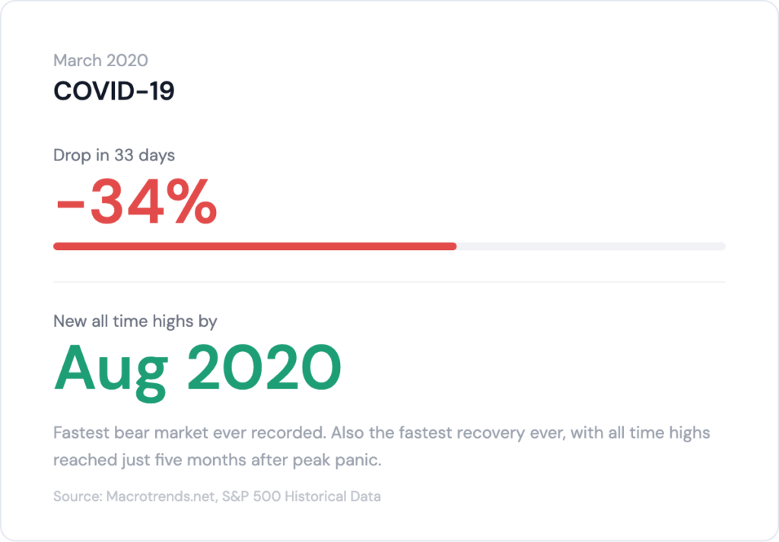The image size is (779, 542).
Task: Click the large green "2020" year
Action: point(263,368)
